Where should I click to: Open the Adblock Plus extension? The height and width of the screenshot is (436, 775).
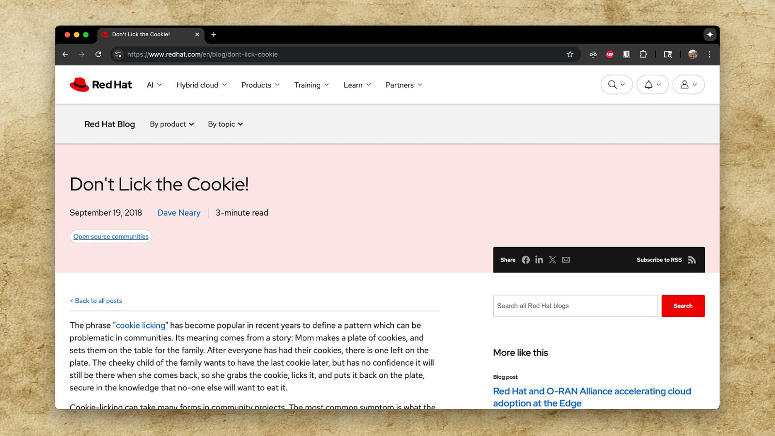[610, 54]
